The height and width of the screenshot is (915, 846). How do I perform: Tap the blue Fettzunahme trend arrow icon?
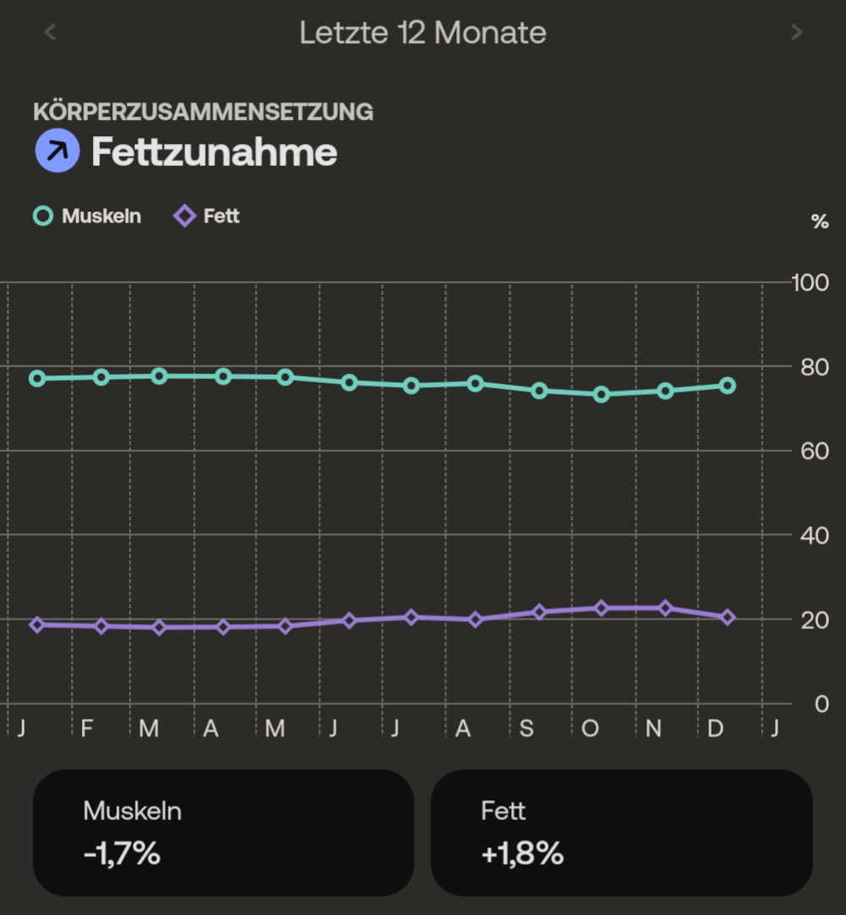(x=57, y=151)
